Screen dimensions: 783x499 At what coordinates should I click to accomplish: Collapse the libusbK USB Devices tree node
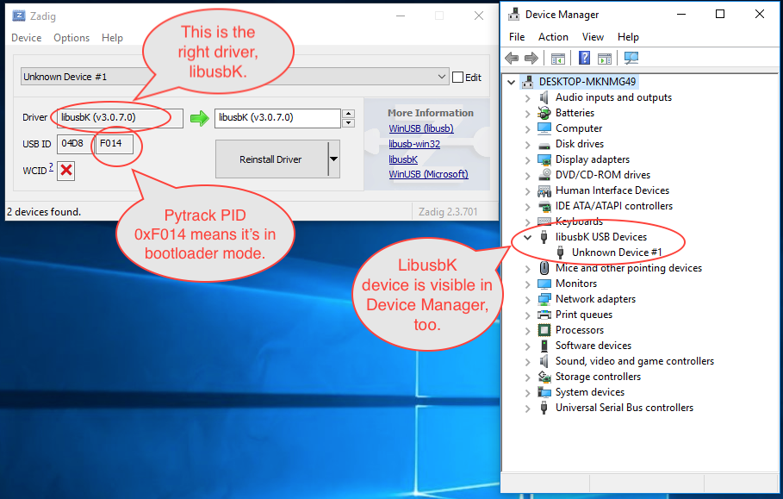click(528, 237)
